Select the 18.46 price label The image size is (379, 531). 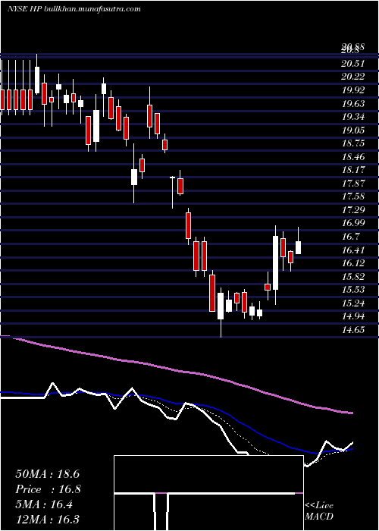353,157
